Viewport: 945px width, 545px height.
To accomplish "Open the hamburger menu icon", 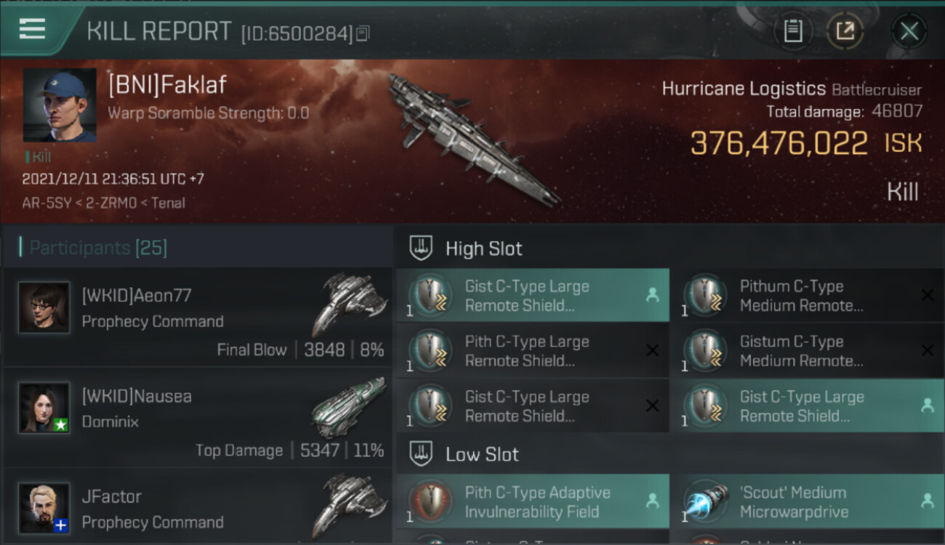I will point(32,28).
